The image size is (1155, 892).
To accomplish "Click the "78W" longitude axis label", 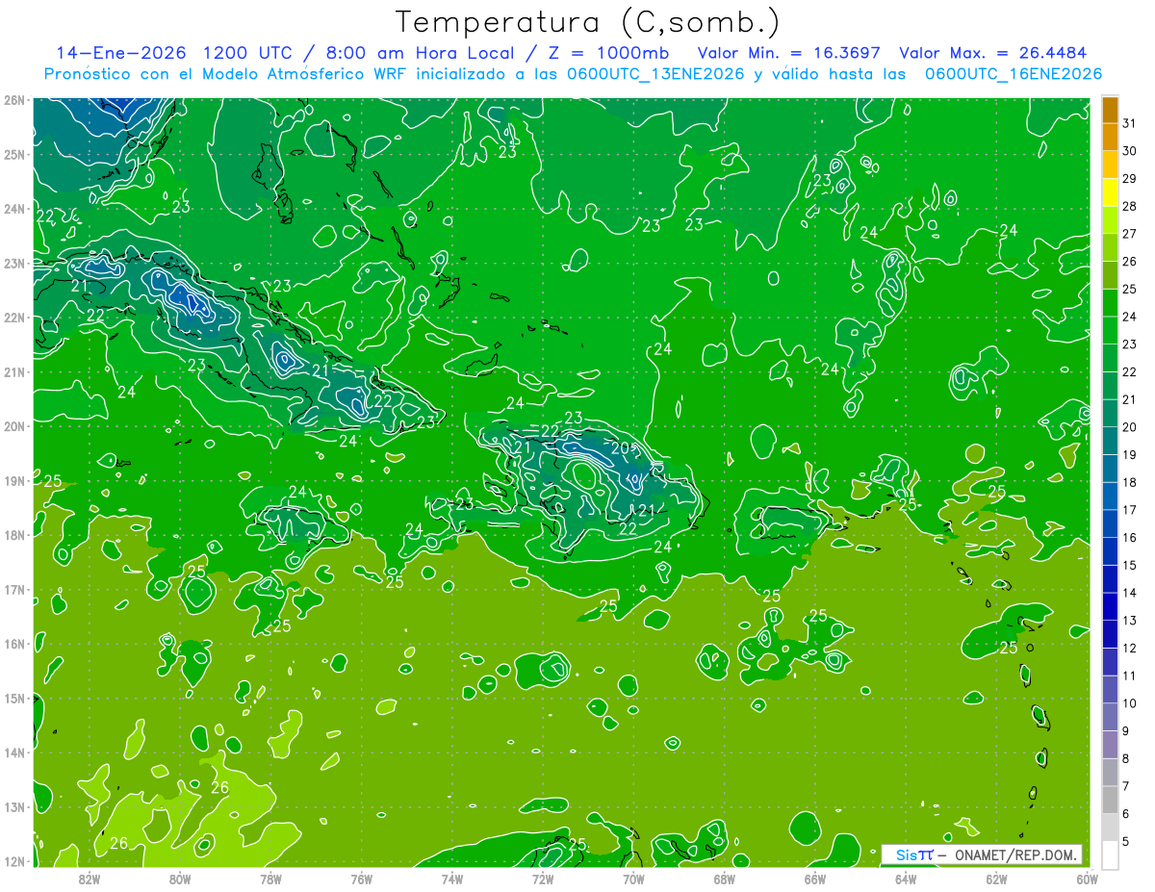I will (x=270, y=878).
